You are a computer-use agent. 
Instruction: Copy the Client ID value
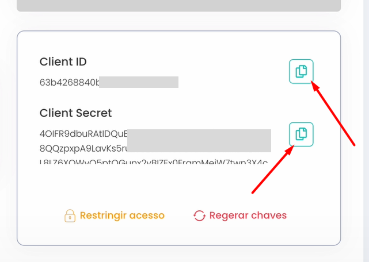point(301,71)
